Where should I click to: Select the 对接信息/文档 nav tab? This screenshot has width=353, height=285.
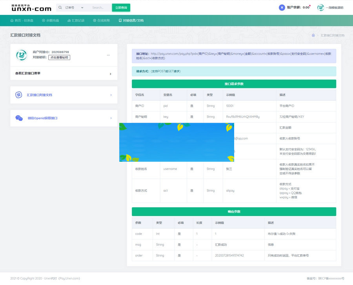coord(131,20)
